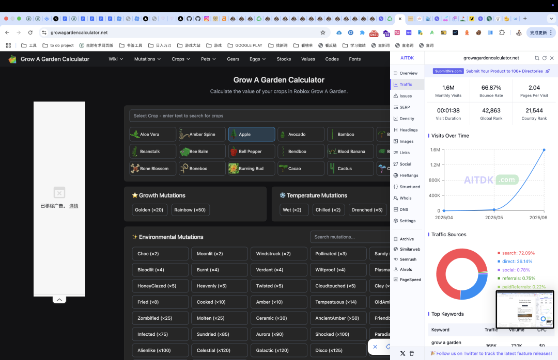This screenshot has height=360, width=558.
Task: Toggle the Rainbow (×50) mutation
Action: click(x=190, y=210)
